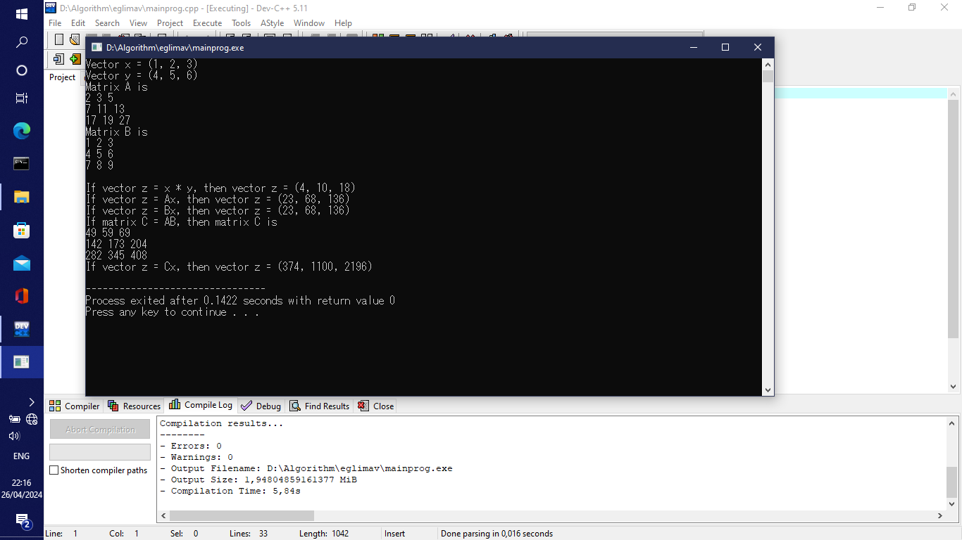Click the Output Size line in compile log
962x540 pixels.
coord(258,480)
